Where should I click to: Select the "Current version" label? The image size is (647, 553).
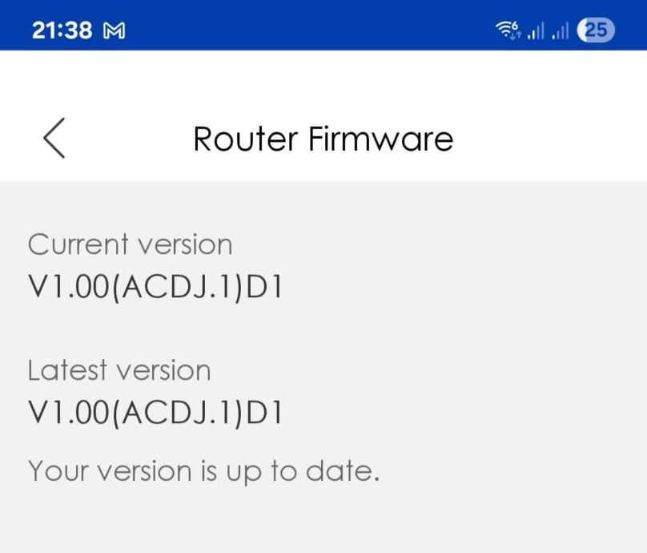[x=130, y=244]
